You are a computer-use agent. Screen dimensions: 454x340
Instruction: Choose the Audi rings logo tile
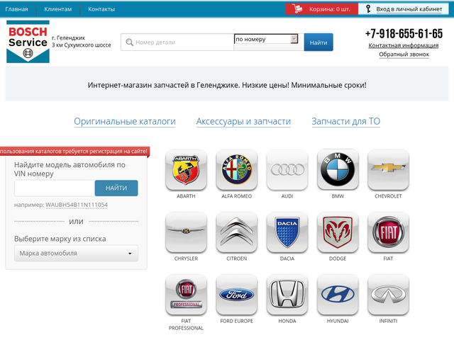tap(287, 169)
